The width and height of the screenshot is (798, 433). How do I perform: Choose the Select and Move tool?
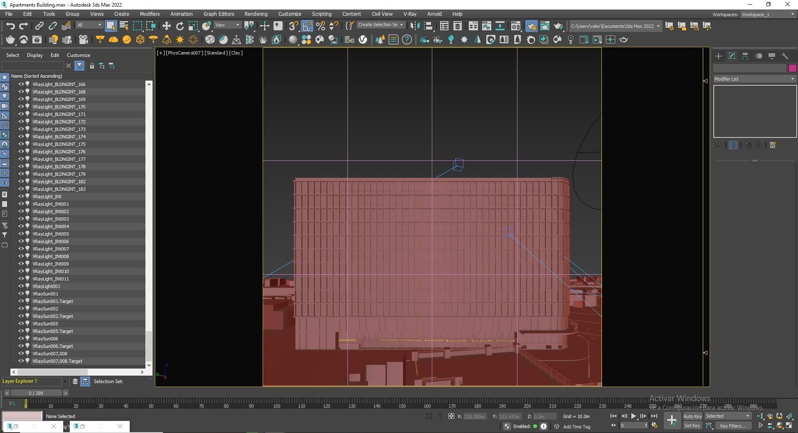(x=166, y=26)
